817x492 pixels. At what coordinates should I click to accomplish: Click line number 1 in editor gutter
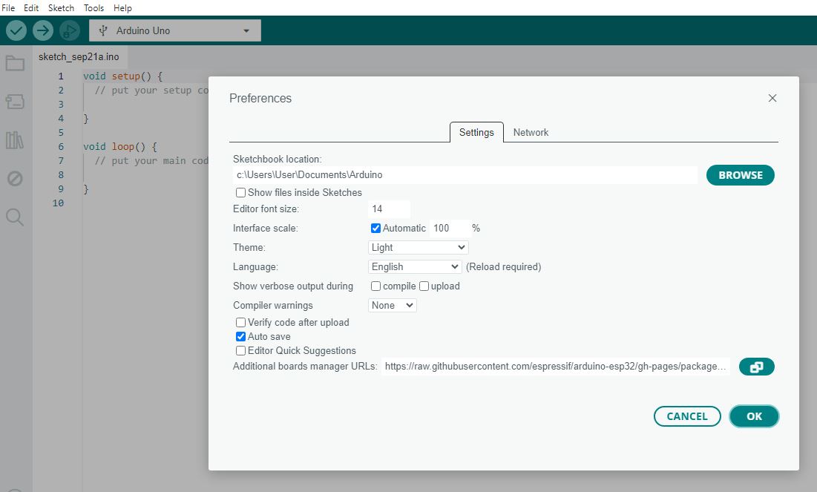click(61, 76)
